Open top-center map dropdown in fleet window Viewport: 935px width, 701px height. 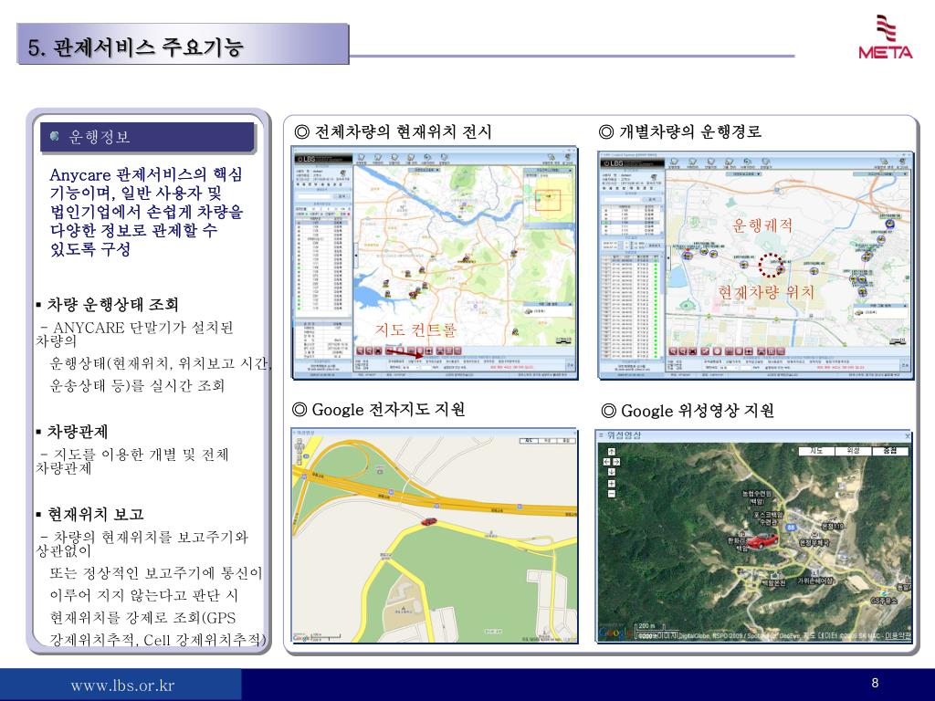(x=424, y=170)
